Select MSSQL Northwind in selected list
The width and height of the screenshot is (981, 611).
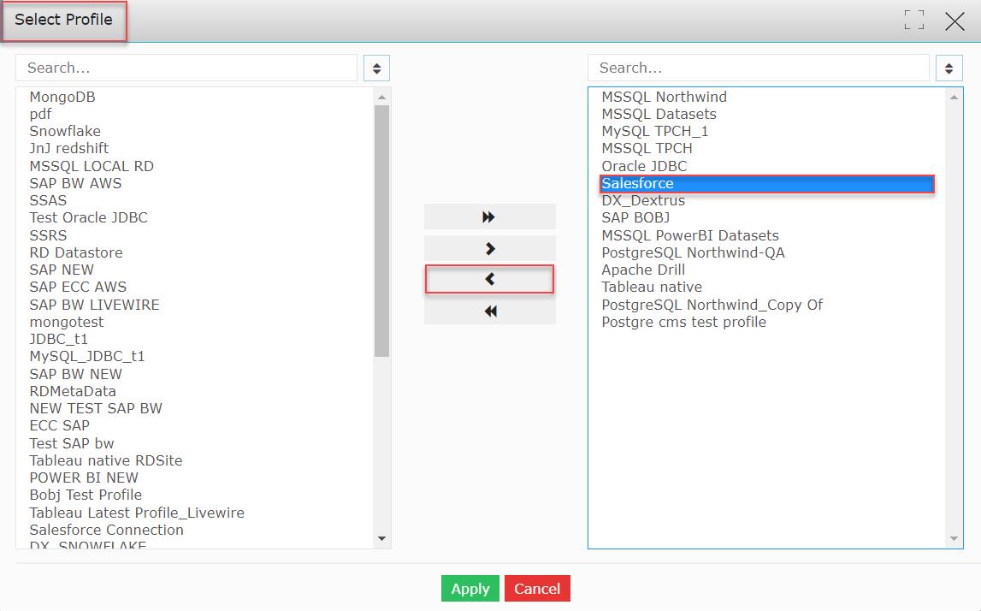coord(664,97)
